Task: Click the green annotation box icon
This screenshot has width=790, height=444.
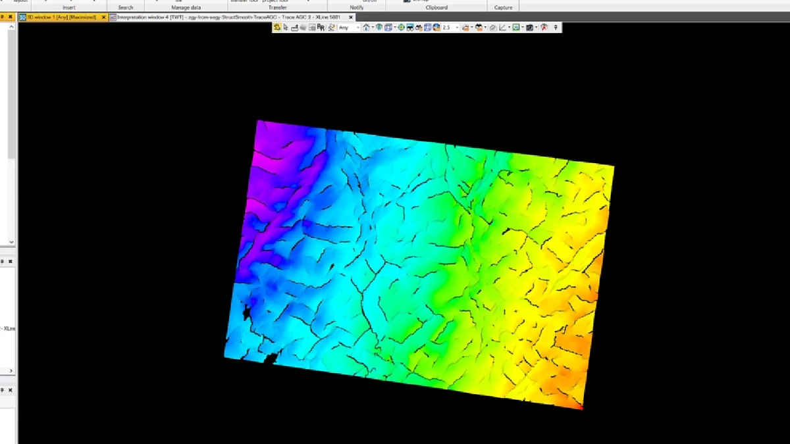Action: [x=516, y=28]
